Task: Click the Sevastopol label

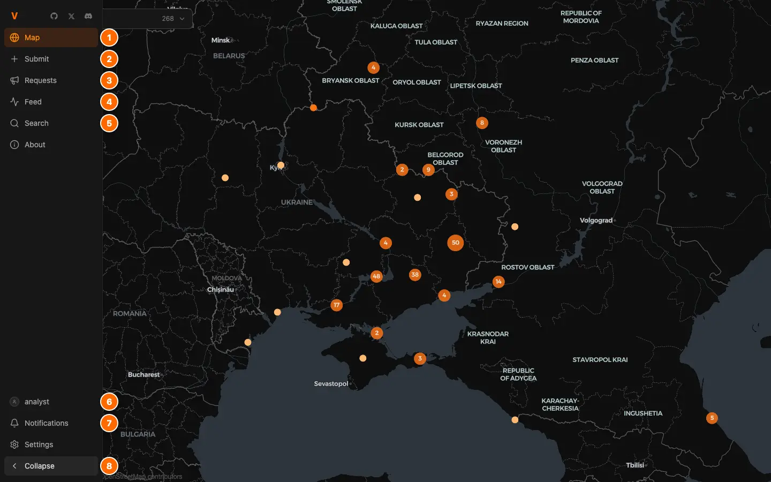Action: click(331, 383)
